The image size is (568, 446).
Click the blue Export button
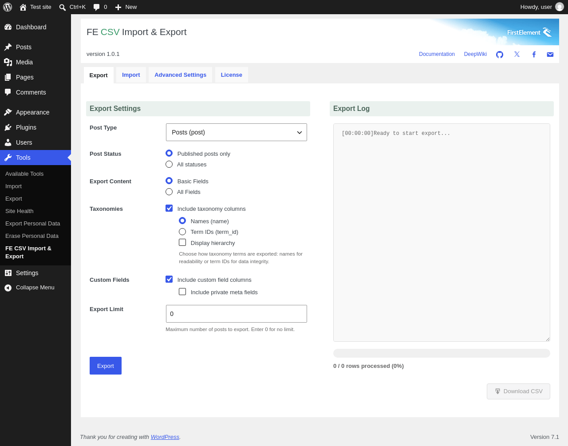click(106, 366)
